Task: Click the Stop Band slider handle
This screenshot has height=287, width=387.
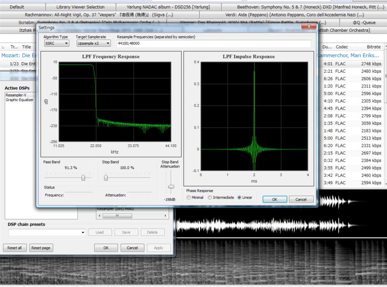Action: (106, 177)
